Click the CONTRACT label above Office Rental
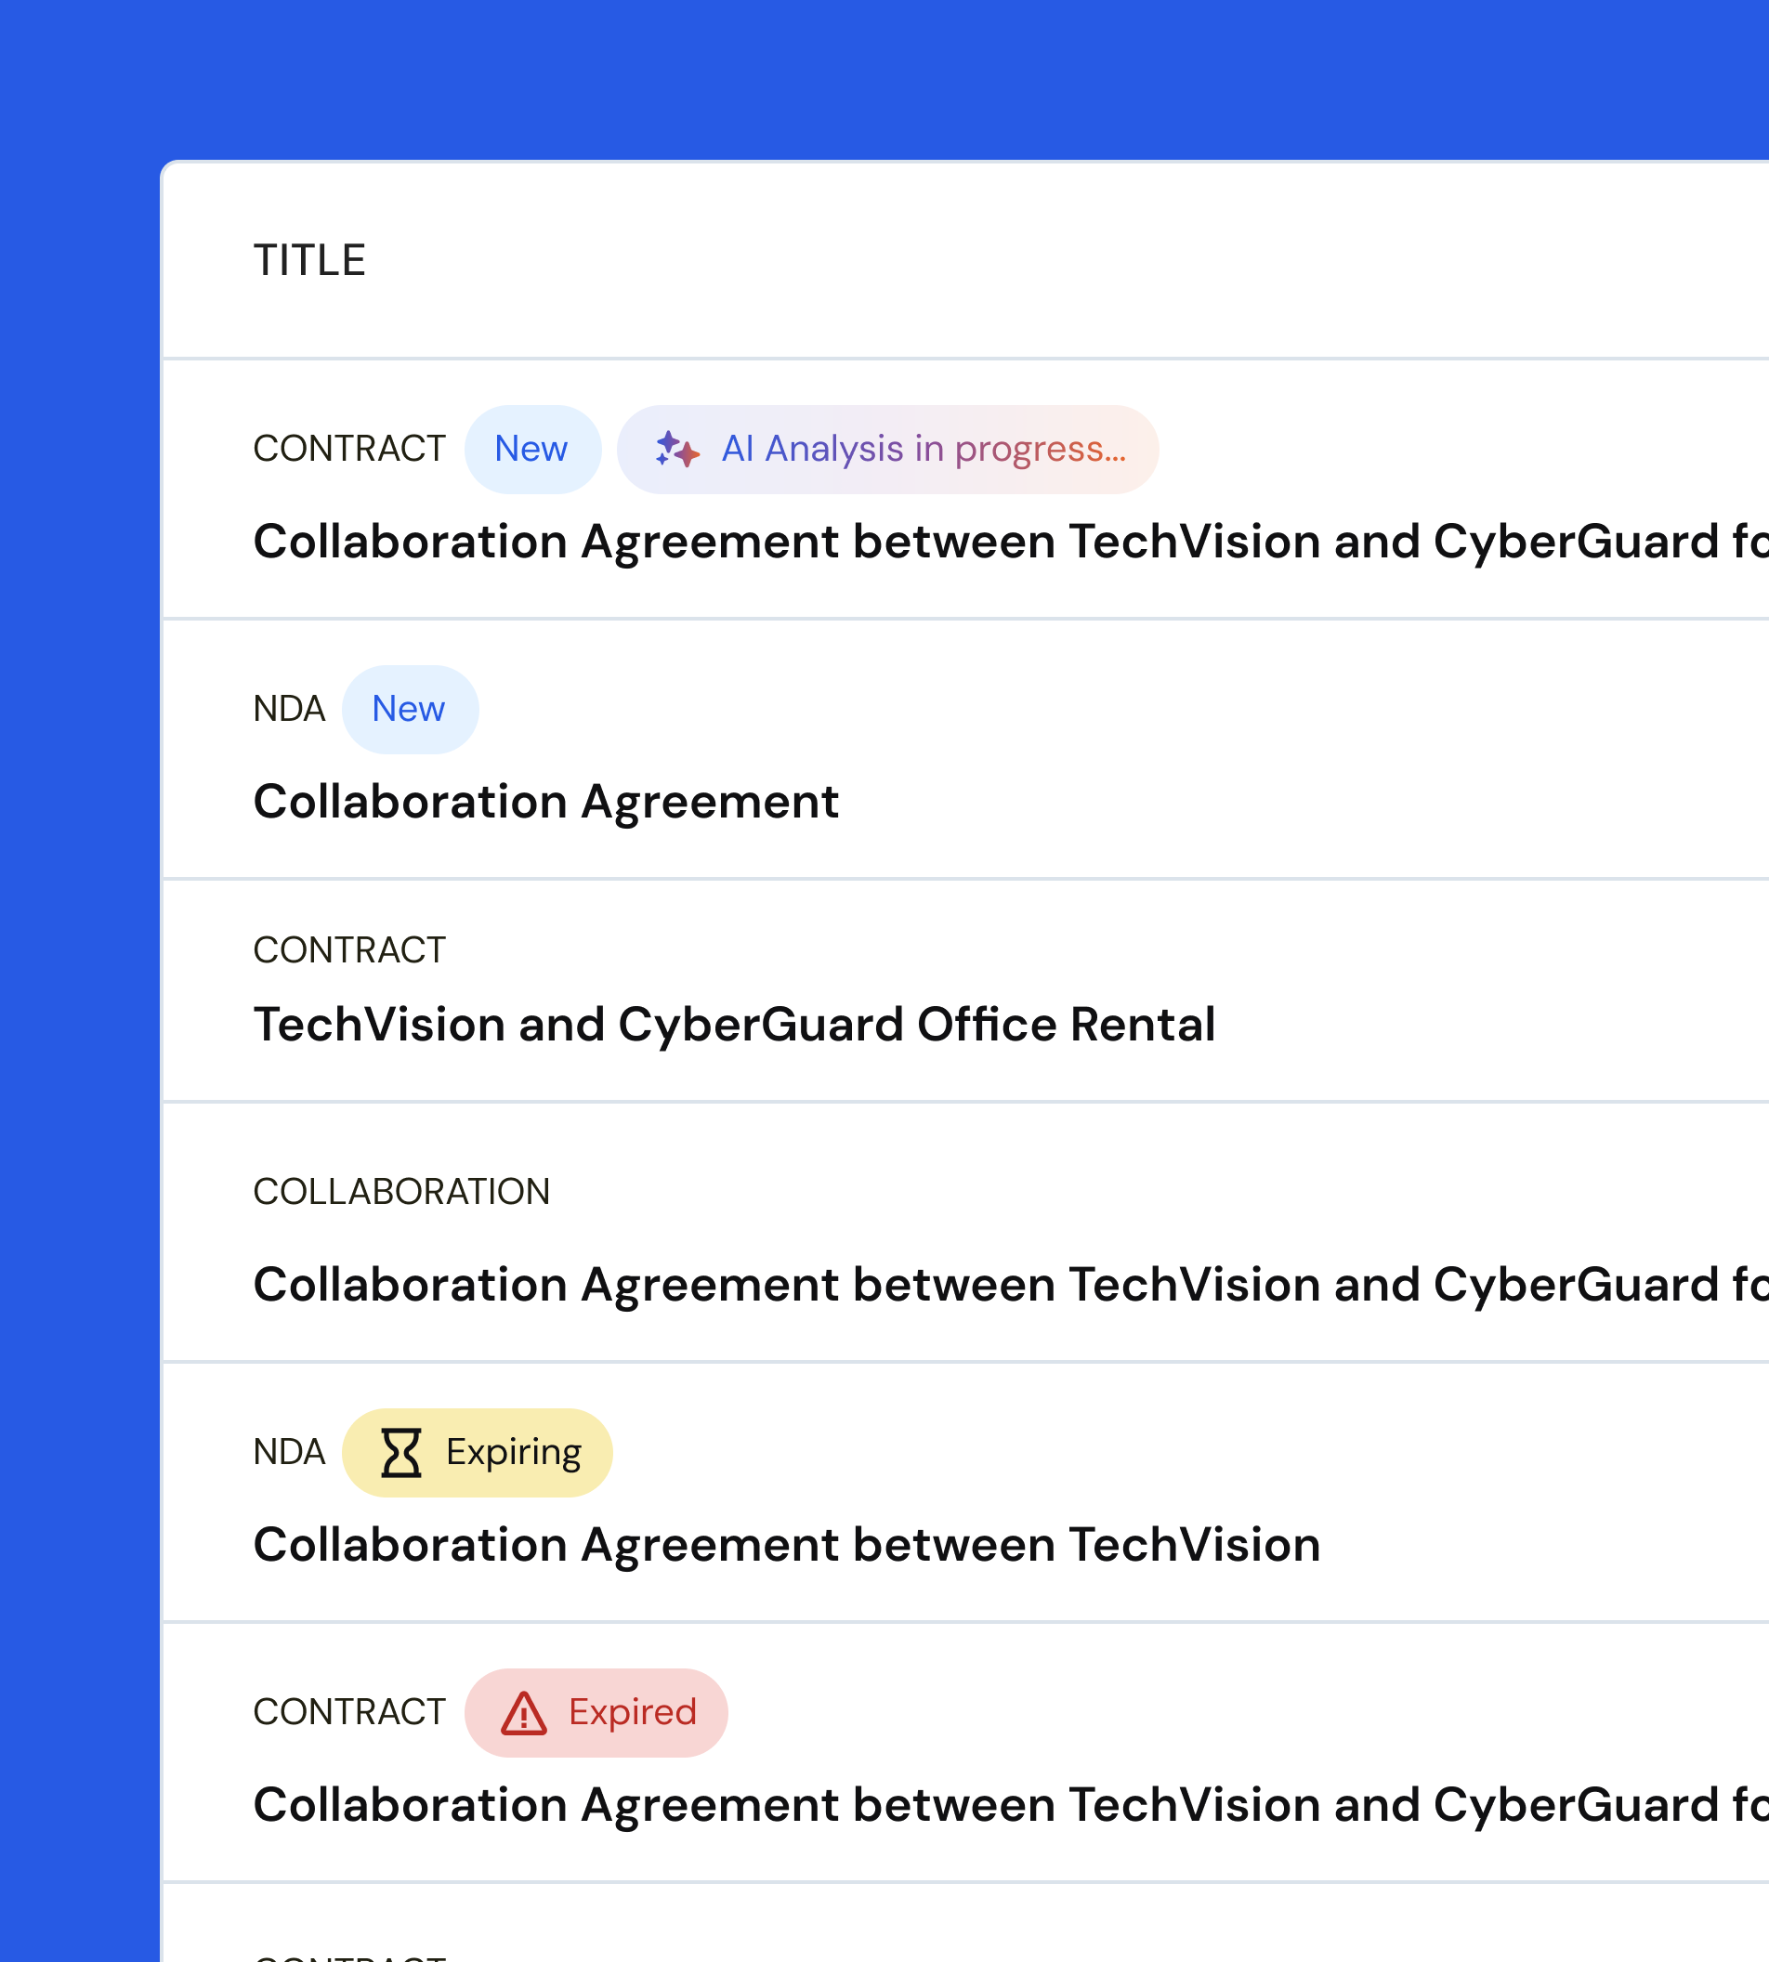Image resolution: width=1769 pixels, height=1962 pixels. (349, 950)
